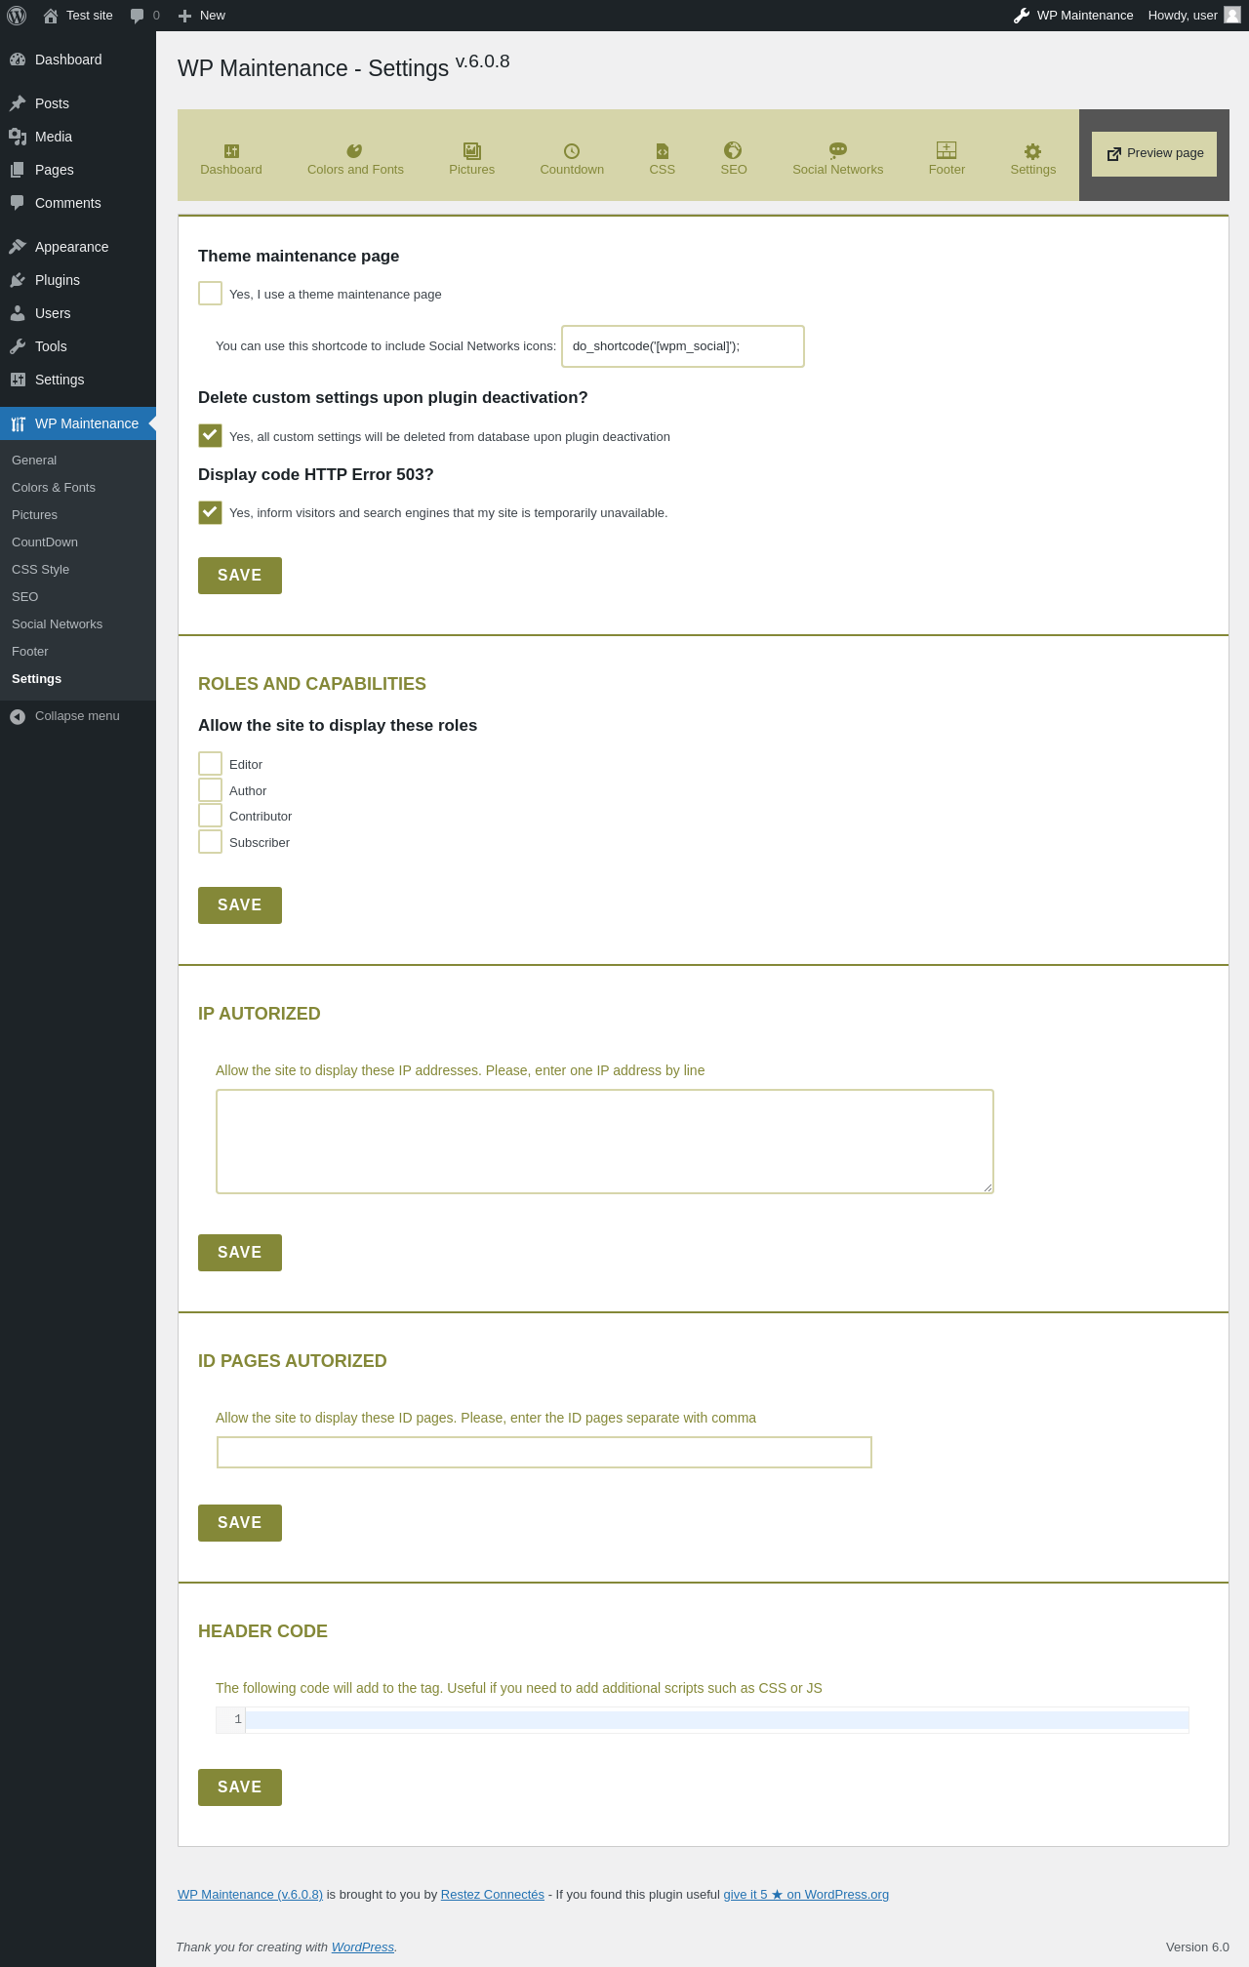Check the Author role checkbox

(x=210, y=789)
